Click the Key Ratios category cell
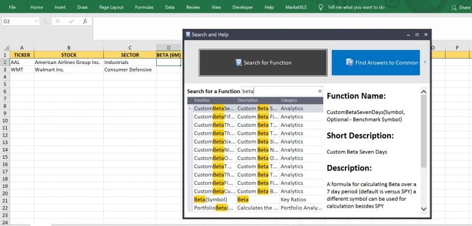 coord(301,200)
